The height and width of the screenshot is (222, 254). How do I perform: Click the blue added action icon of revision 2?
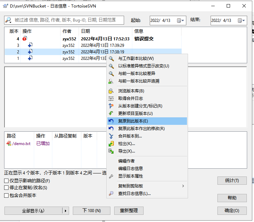[30, 52]
